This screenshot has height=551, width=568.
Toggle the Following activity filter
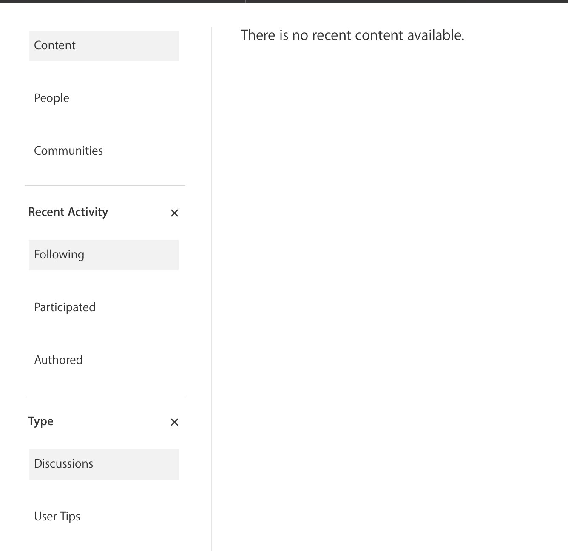[x=103, y=255]
